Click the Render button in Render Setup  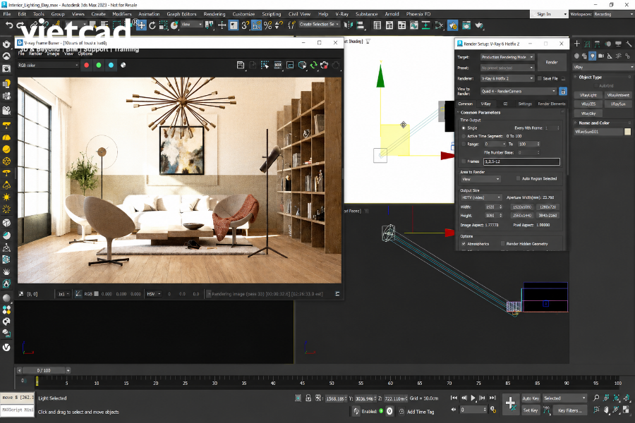pyautogui.click(x=552, y=62)
